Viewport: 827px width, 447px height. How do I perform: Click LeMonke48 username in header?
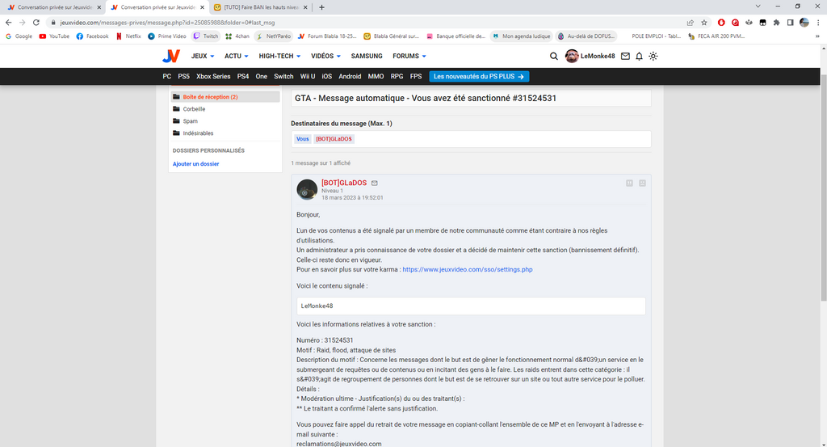598,56
